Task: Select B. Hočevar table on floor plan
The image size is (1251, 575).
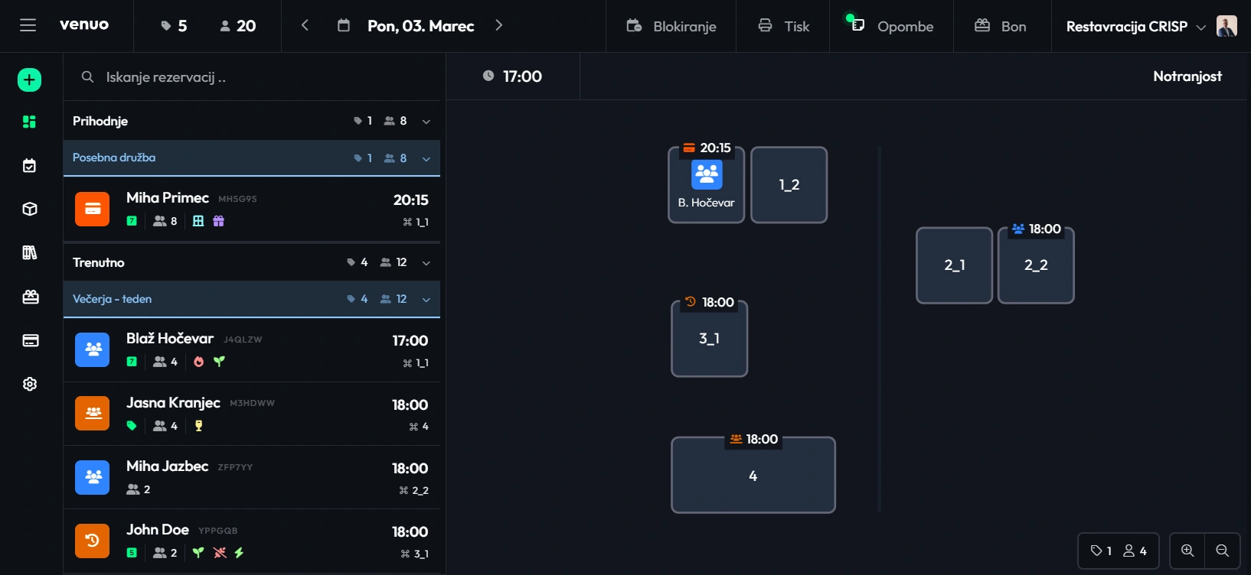Action: tap(707, 185)
